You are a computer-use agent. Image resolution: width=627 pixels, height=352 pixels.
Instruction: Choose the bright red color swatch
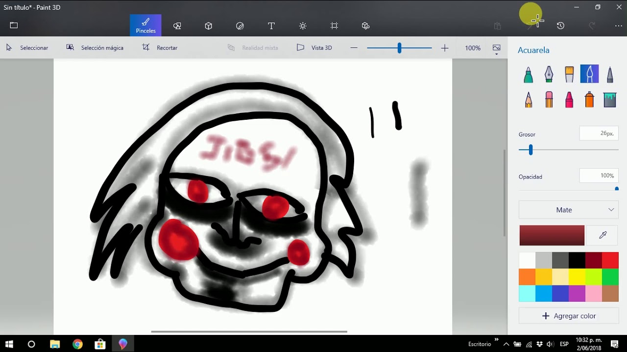610,260
